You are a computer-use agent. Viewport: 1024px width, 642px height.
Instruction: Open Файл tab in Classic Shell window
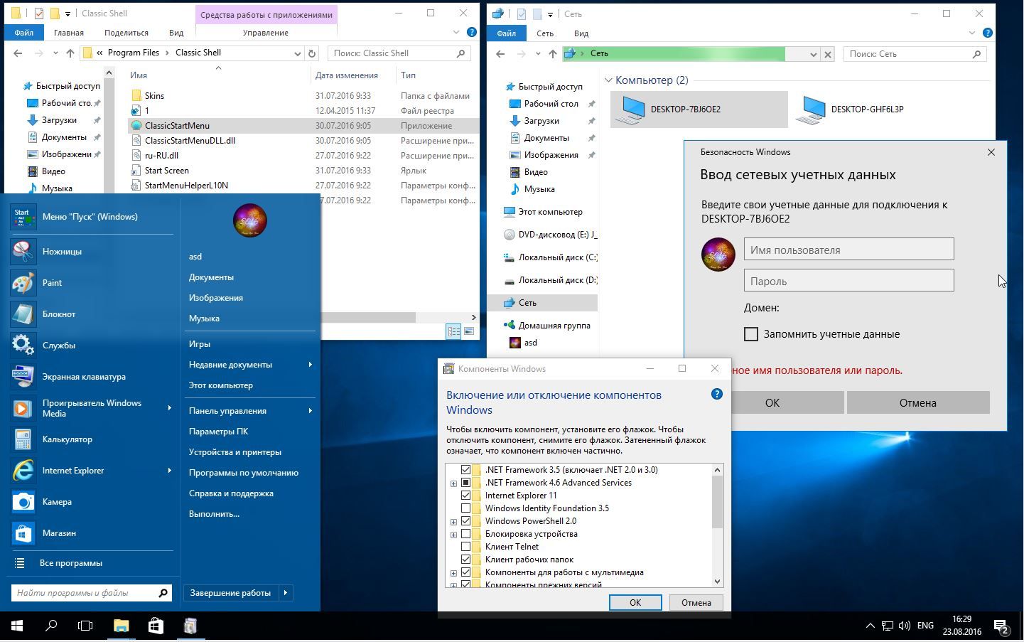23,33
